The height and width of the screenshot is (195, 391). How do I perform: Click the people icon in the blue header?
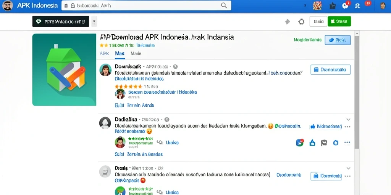tap(357, 6)
